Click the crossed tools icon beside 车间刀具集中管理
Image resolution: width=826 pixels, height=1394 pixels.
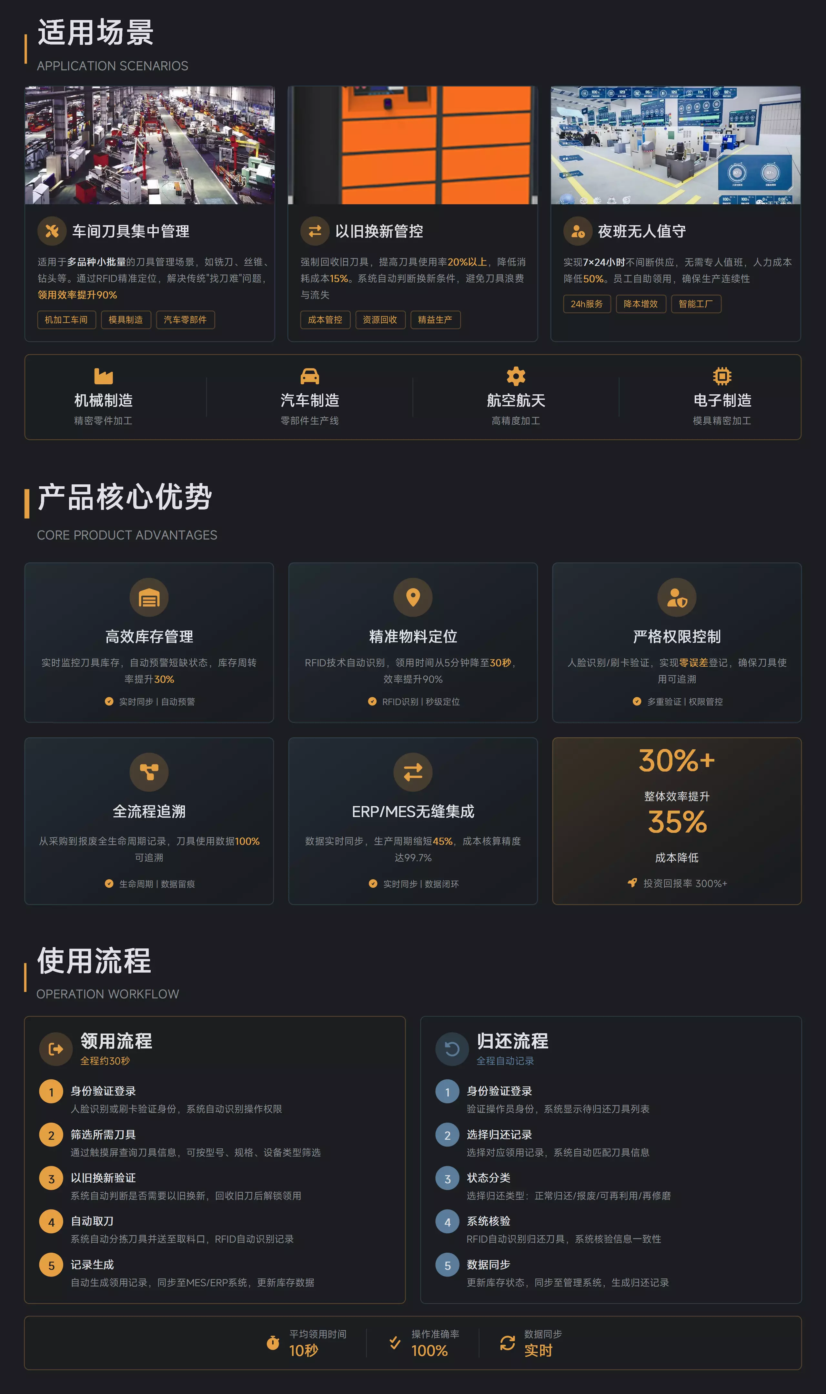point(52,231)
